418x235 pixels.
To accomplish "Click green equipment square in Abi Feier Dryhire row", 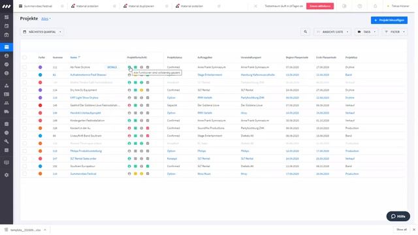I will point(135,67).
